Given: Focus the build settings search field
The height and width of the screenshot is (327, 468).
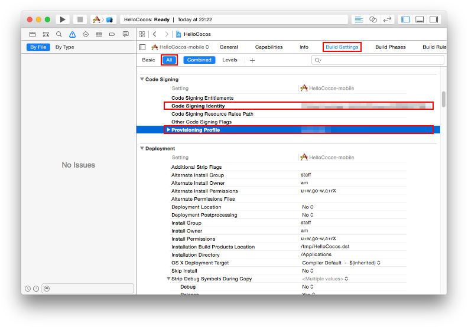Looking at the screenshot, I should click(378, 60).
